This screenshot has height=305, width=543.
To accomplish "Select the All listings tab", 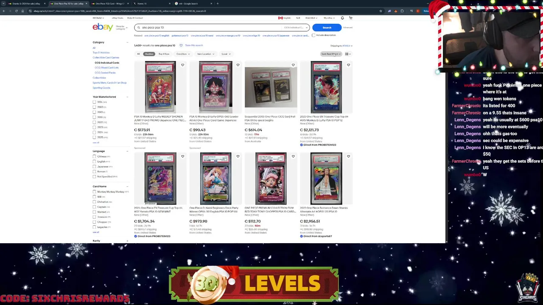I will (138, 54).
